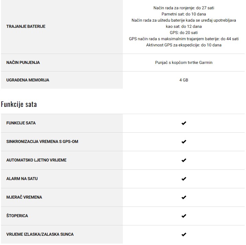Click the checkmark in the Funkcije sata row
This screenshot has width=246, height=245.
pyautogui.click(x=184, y=123)
